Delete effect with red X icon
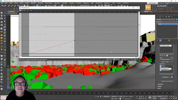Image resolution: width=178 pixels, height=100 pixels. click(162, 56)
